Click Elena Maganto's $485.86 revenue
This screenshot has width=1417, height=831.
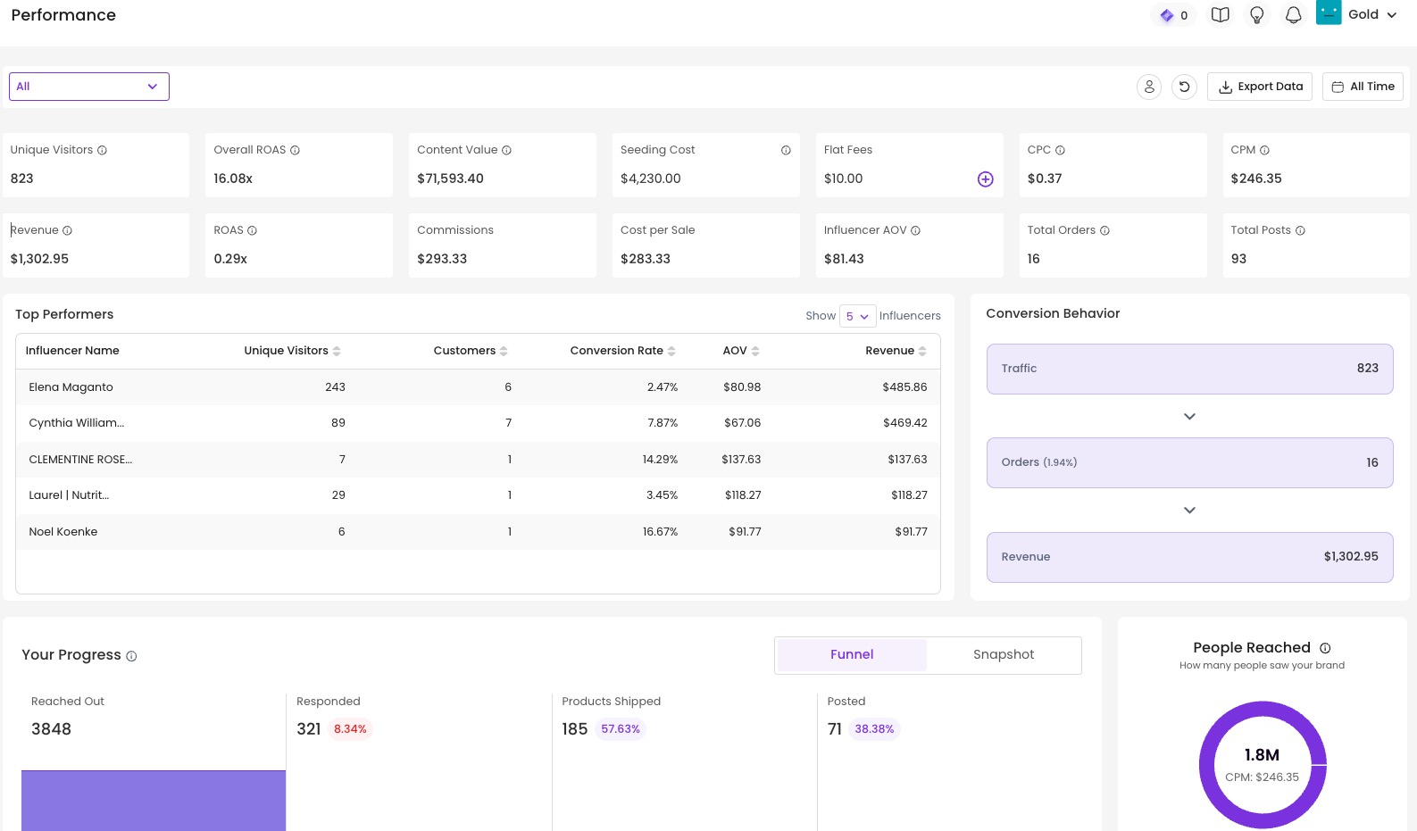pyautogui.click(x=904, y=387)
